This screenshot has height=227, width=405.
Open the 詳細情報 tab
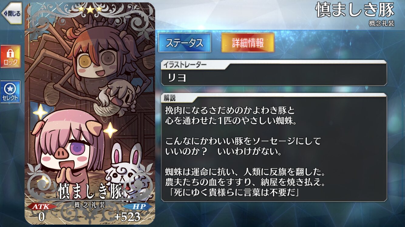(248, 43)
